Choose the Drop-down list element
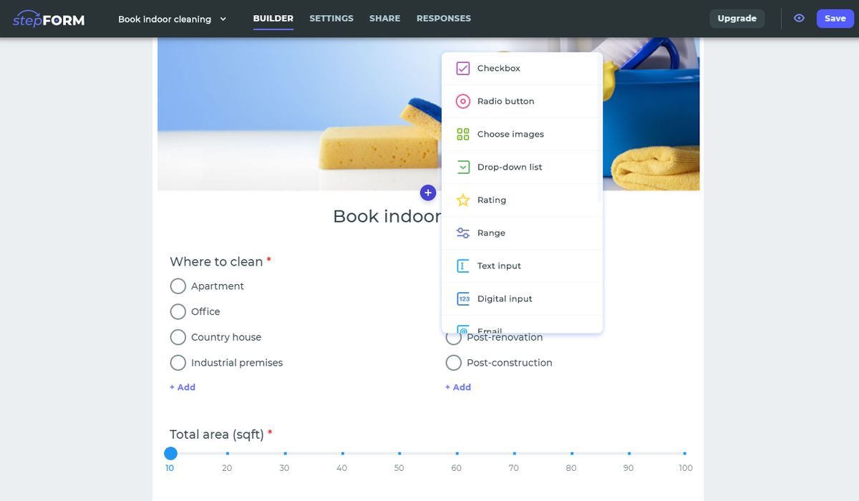The height and width of the screenshot is (501, 859). tap(510, 167)
